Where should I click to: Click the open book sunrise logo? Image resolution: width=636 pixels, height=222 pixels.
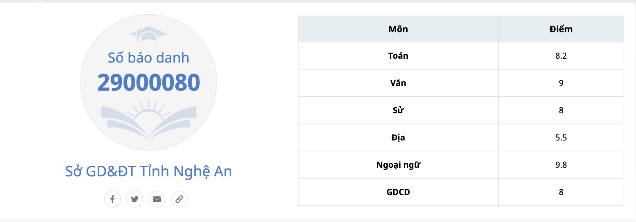coord(148,119)
